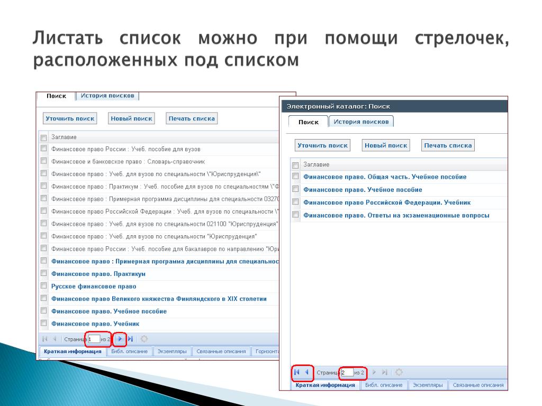This screenshot has height=406, width=542.
Task: Open Финансовое право. Учебник in left window
Action: 95,324
